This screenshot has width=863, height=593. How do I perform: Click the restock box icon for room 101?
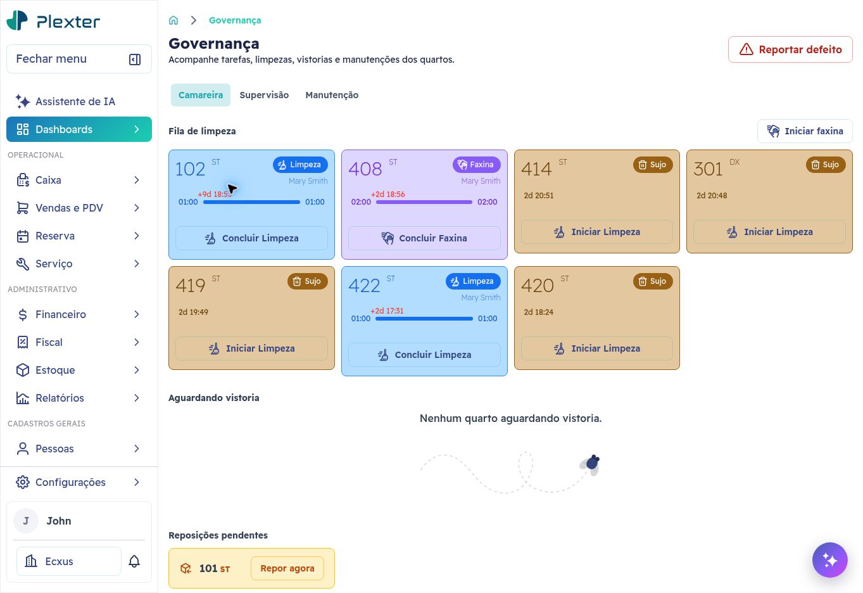click(186, 568)
